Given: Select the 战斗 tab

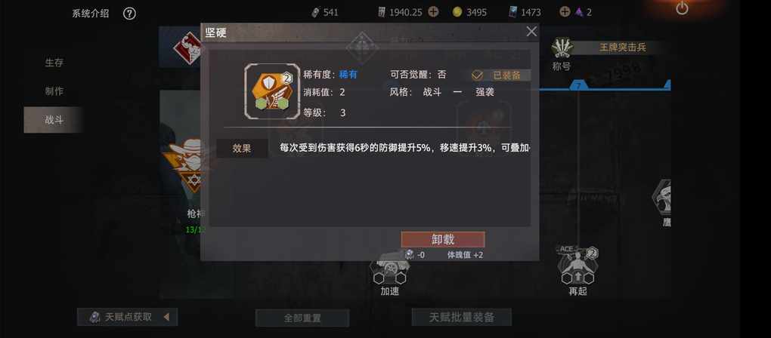Looking at the screenshot, I should coord(53,120).
